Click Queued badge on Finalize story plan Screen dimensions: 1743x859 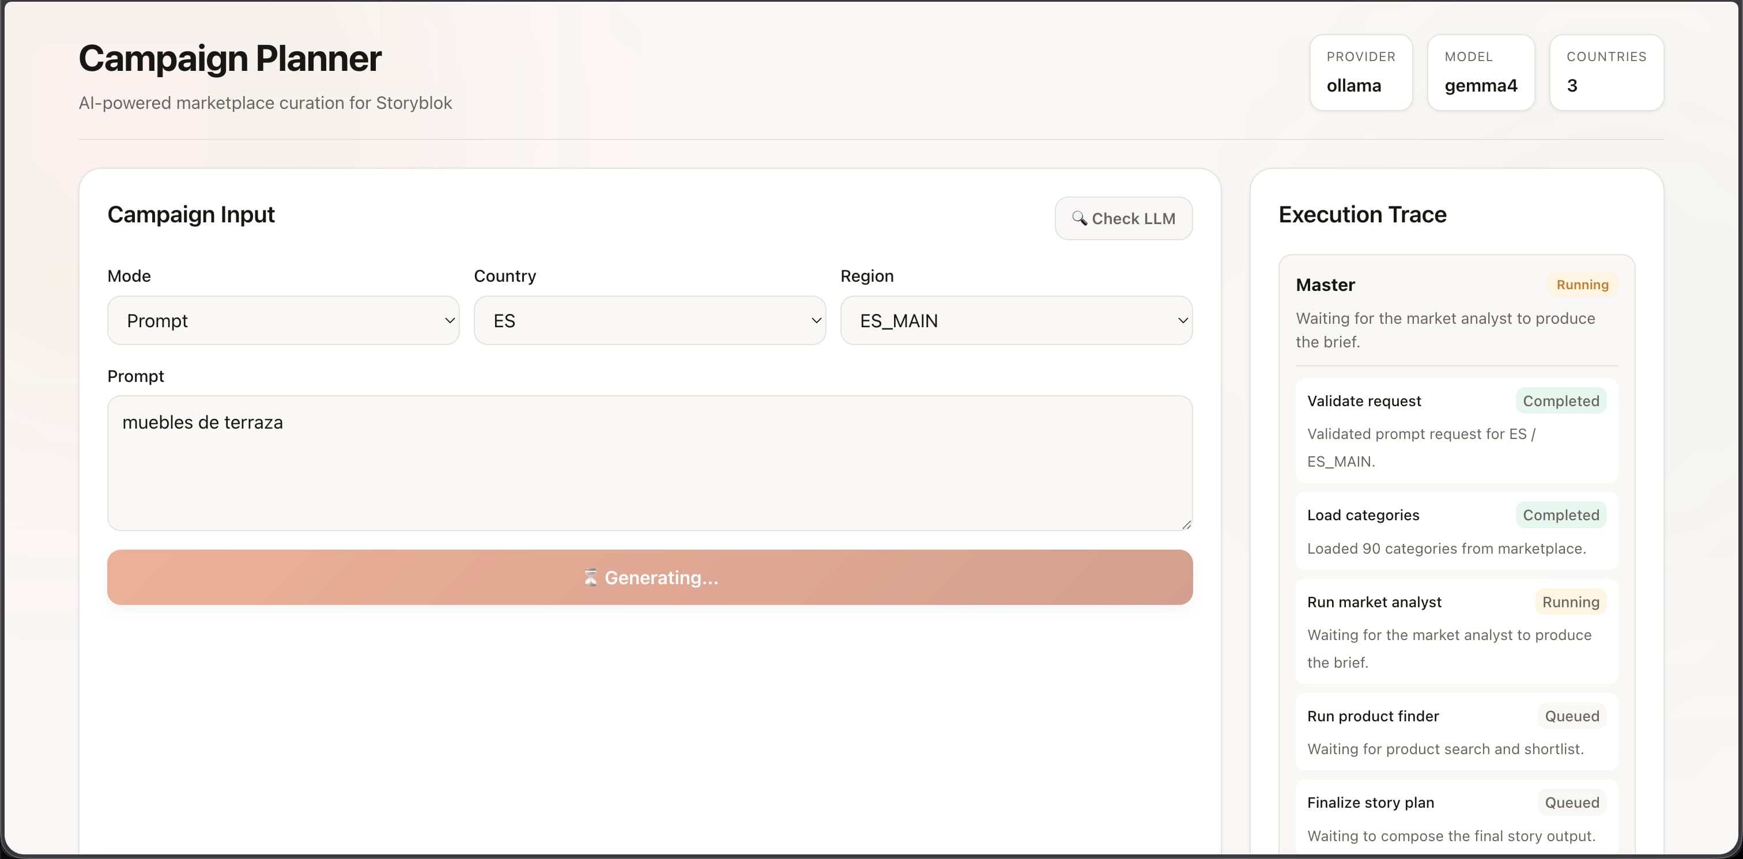point(1571,803)
